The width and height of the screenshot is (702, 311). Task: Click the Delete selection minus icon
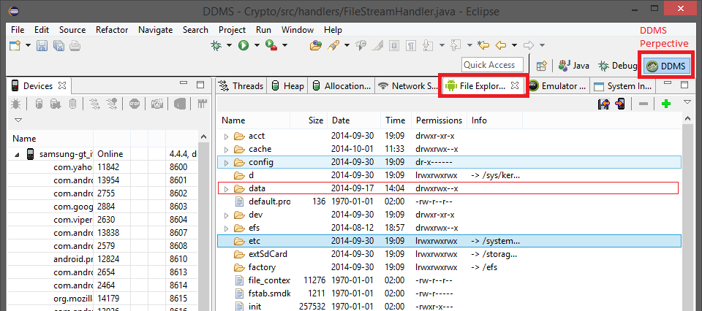pyautogui.click(x=643, y=104)
